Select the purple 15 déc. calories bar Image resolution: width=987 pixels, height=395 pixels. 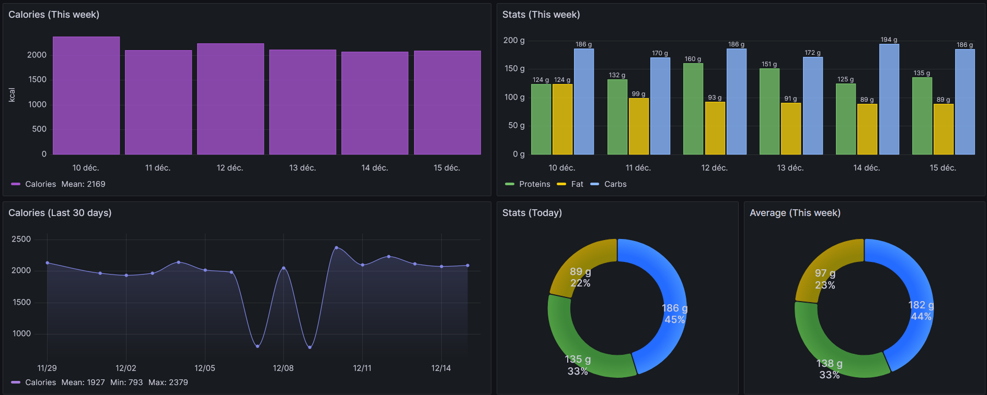point(447,103)
